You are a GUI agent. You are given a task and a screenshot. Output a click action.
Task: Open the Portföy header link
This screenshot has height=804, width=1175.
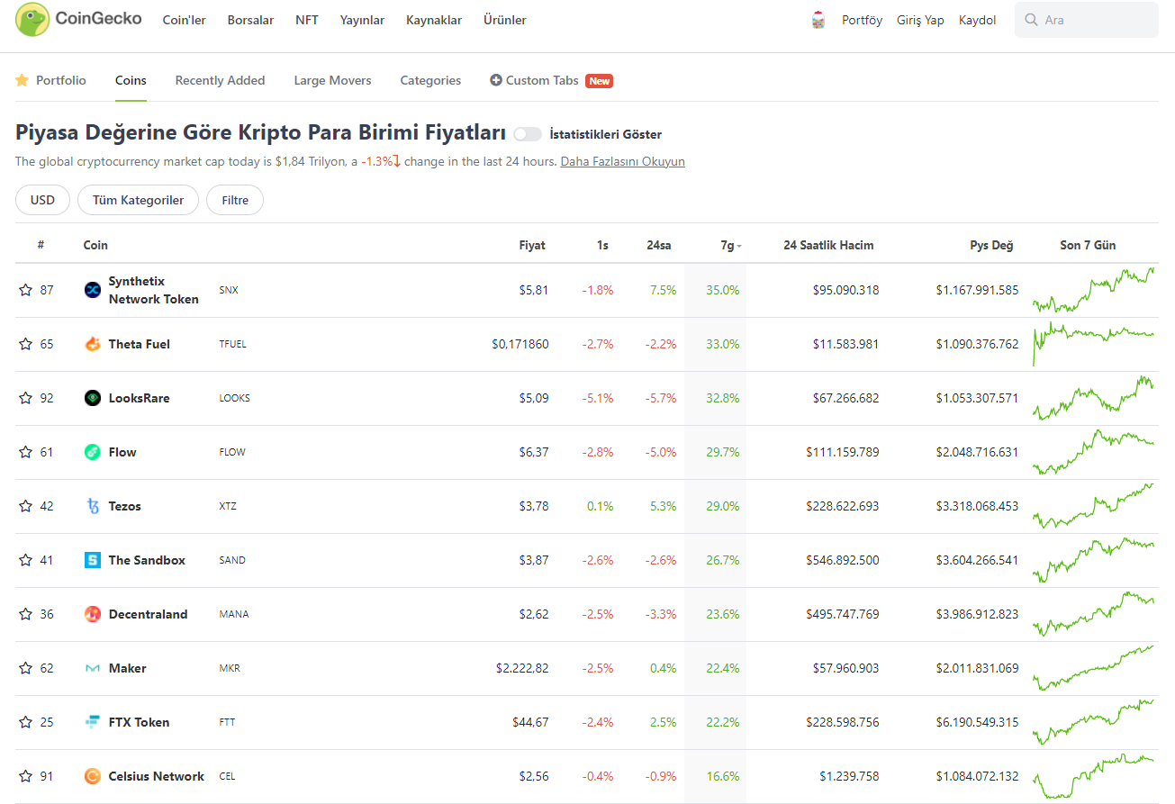click(x=862, y=20)
